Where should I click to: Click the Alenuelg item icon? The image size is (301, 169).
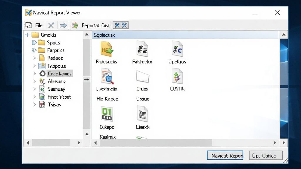pos(42,81)
